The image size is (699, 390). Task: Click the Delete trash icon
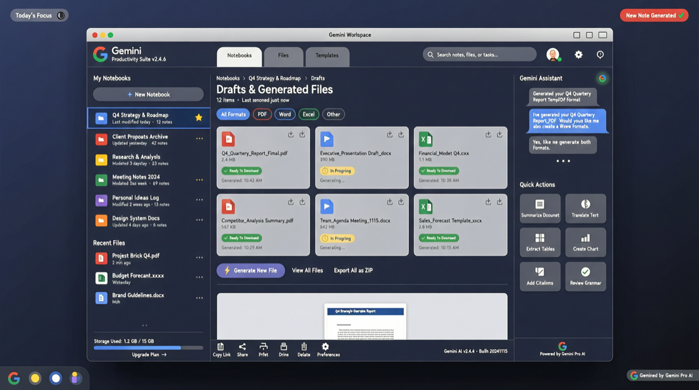303,346
